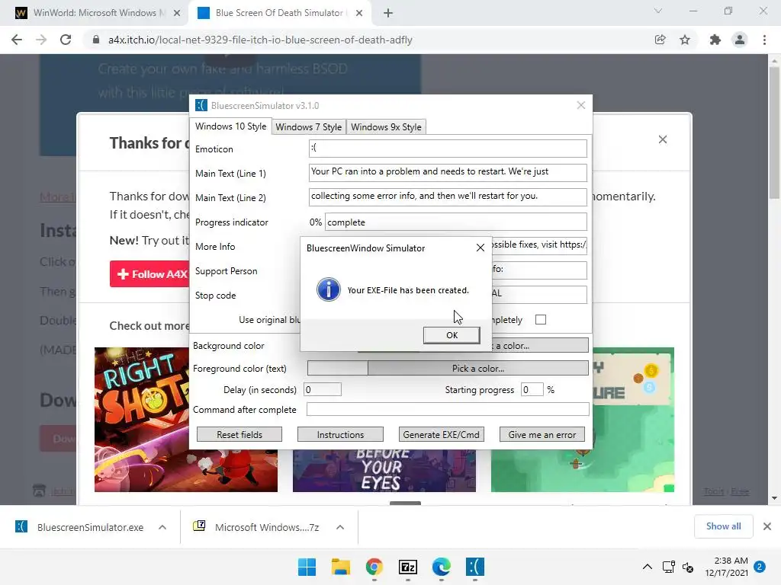This screenshot has width=781, height=585.
Task: Click BluescreenSimulator icon in taskbar
Action: tap(474, 567)
